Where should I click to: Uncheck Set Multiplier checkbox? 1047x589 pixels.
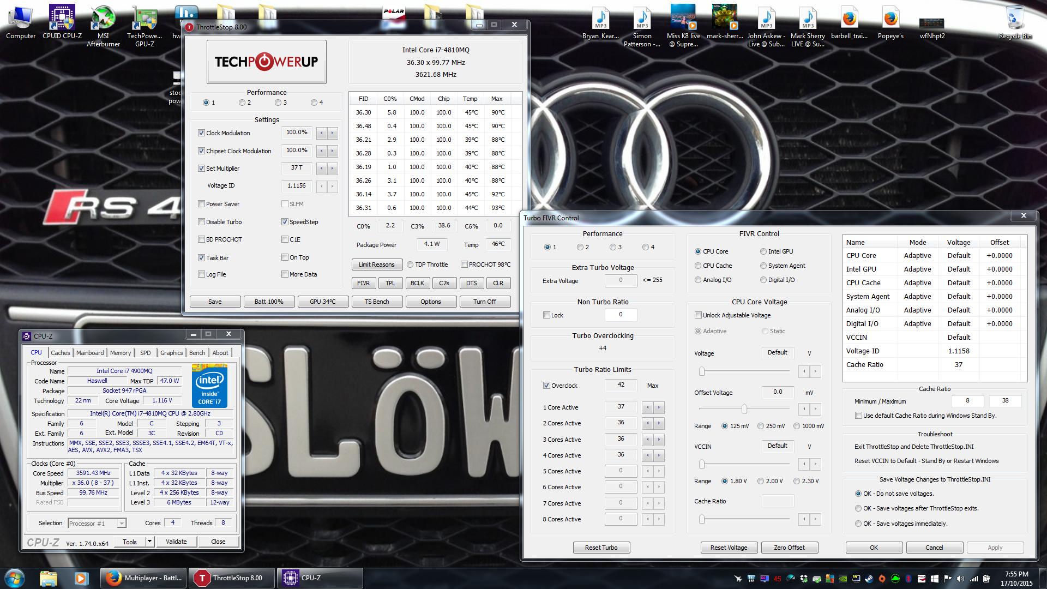pyautogui.click(x=201, y=169)
